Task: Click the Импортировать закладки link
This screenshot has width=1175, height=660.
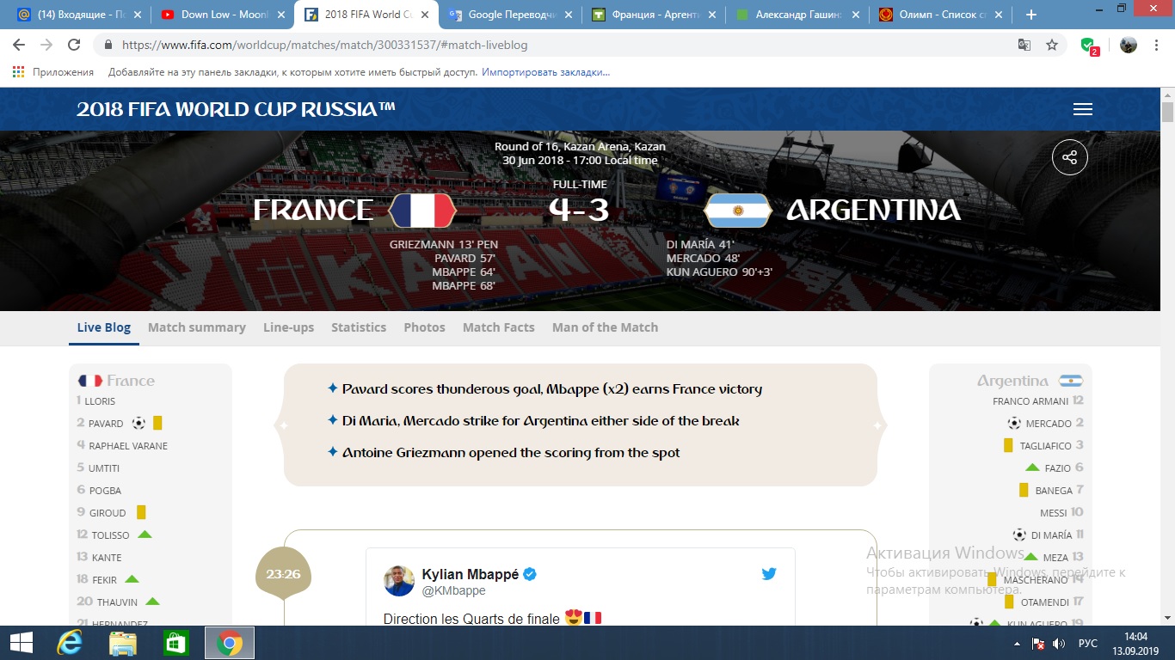Action: point(545,72)
